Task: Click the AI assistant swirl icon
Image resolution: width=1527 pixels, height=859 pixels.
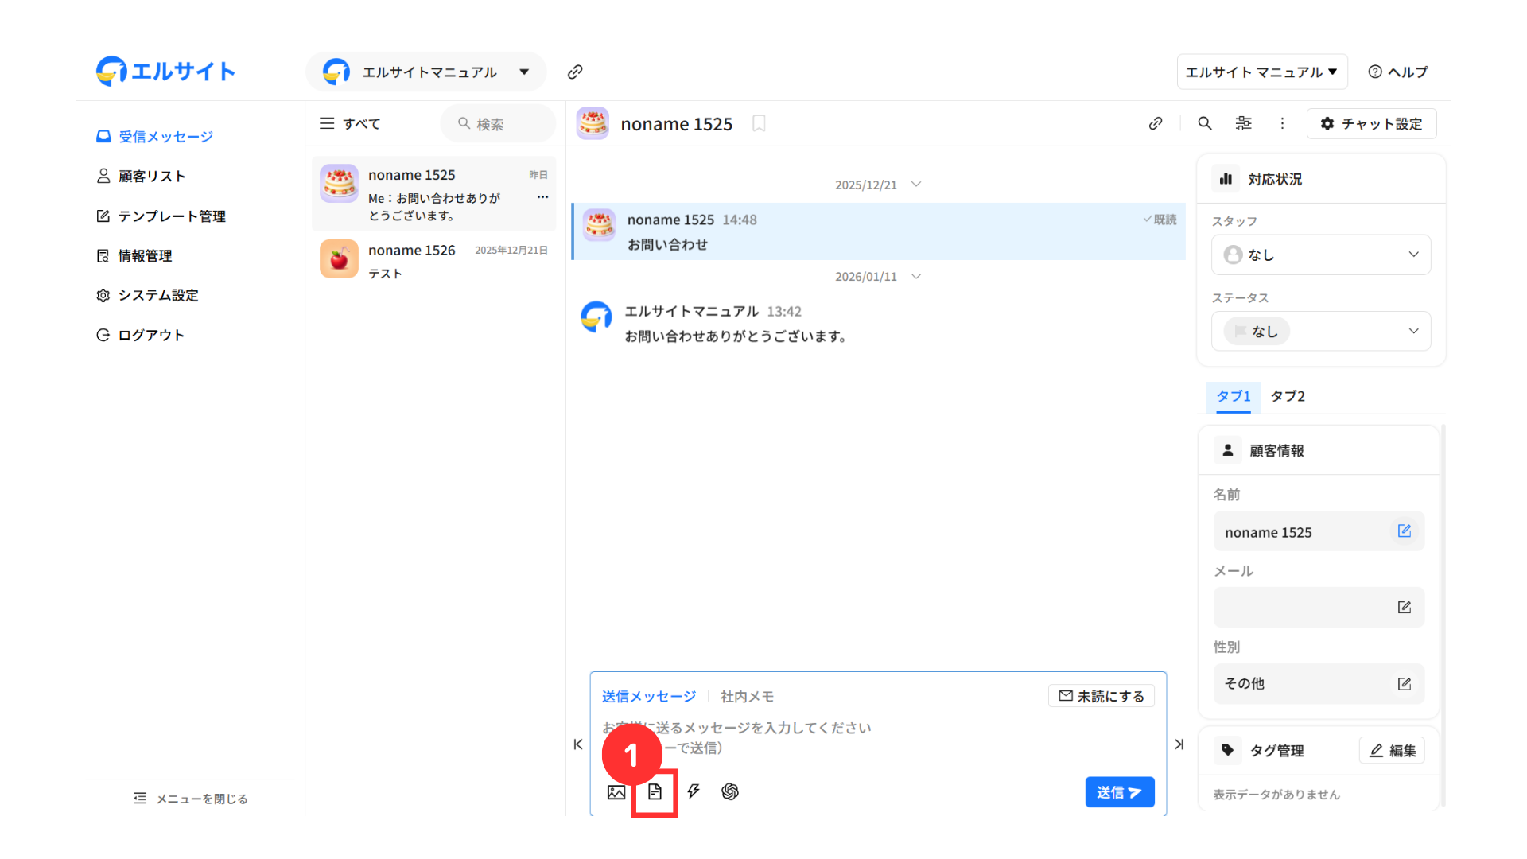Action: click(730, 791)
